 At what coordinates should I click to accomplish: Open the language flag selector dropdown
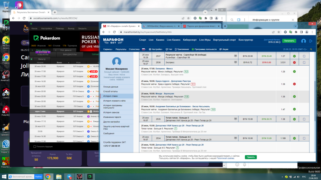[x=144, y=49]
